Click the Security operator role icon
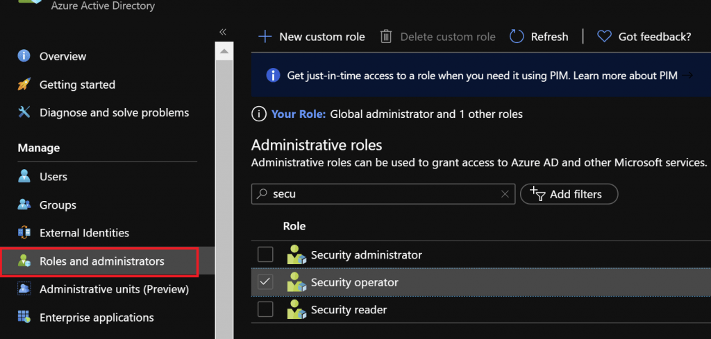Viewport: 711px width, 339px height. 297,282
